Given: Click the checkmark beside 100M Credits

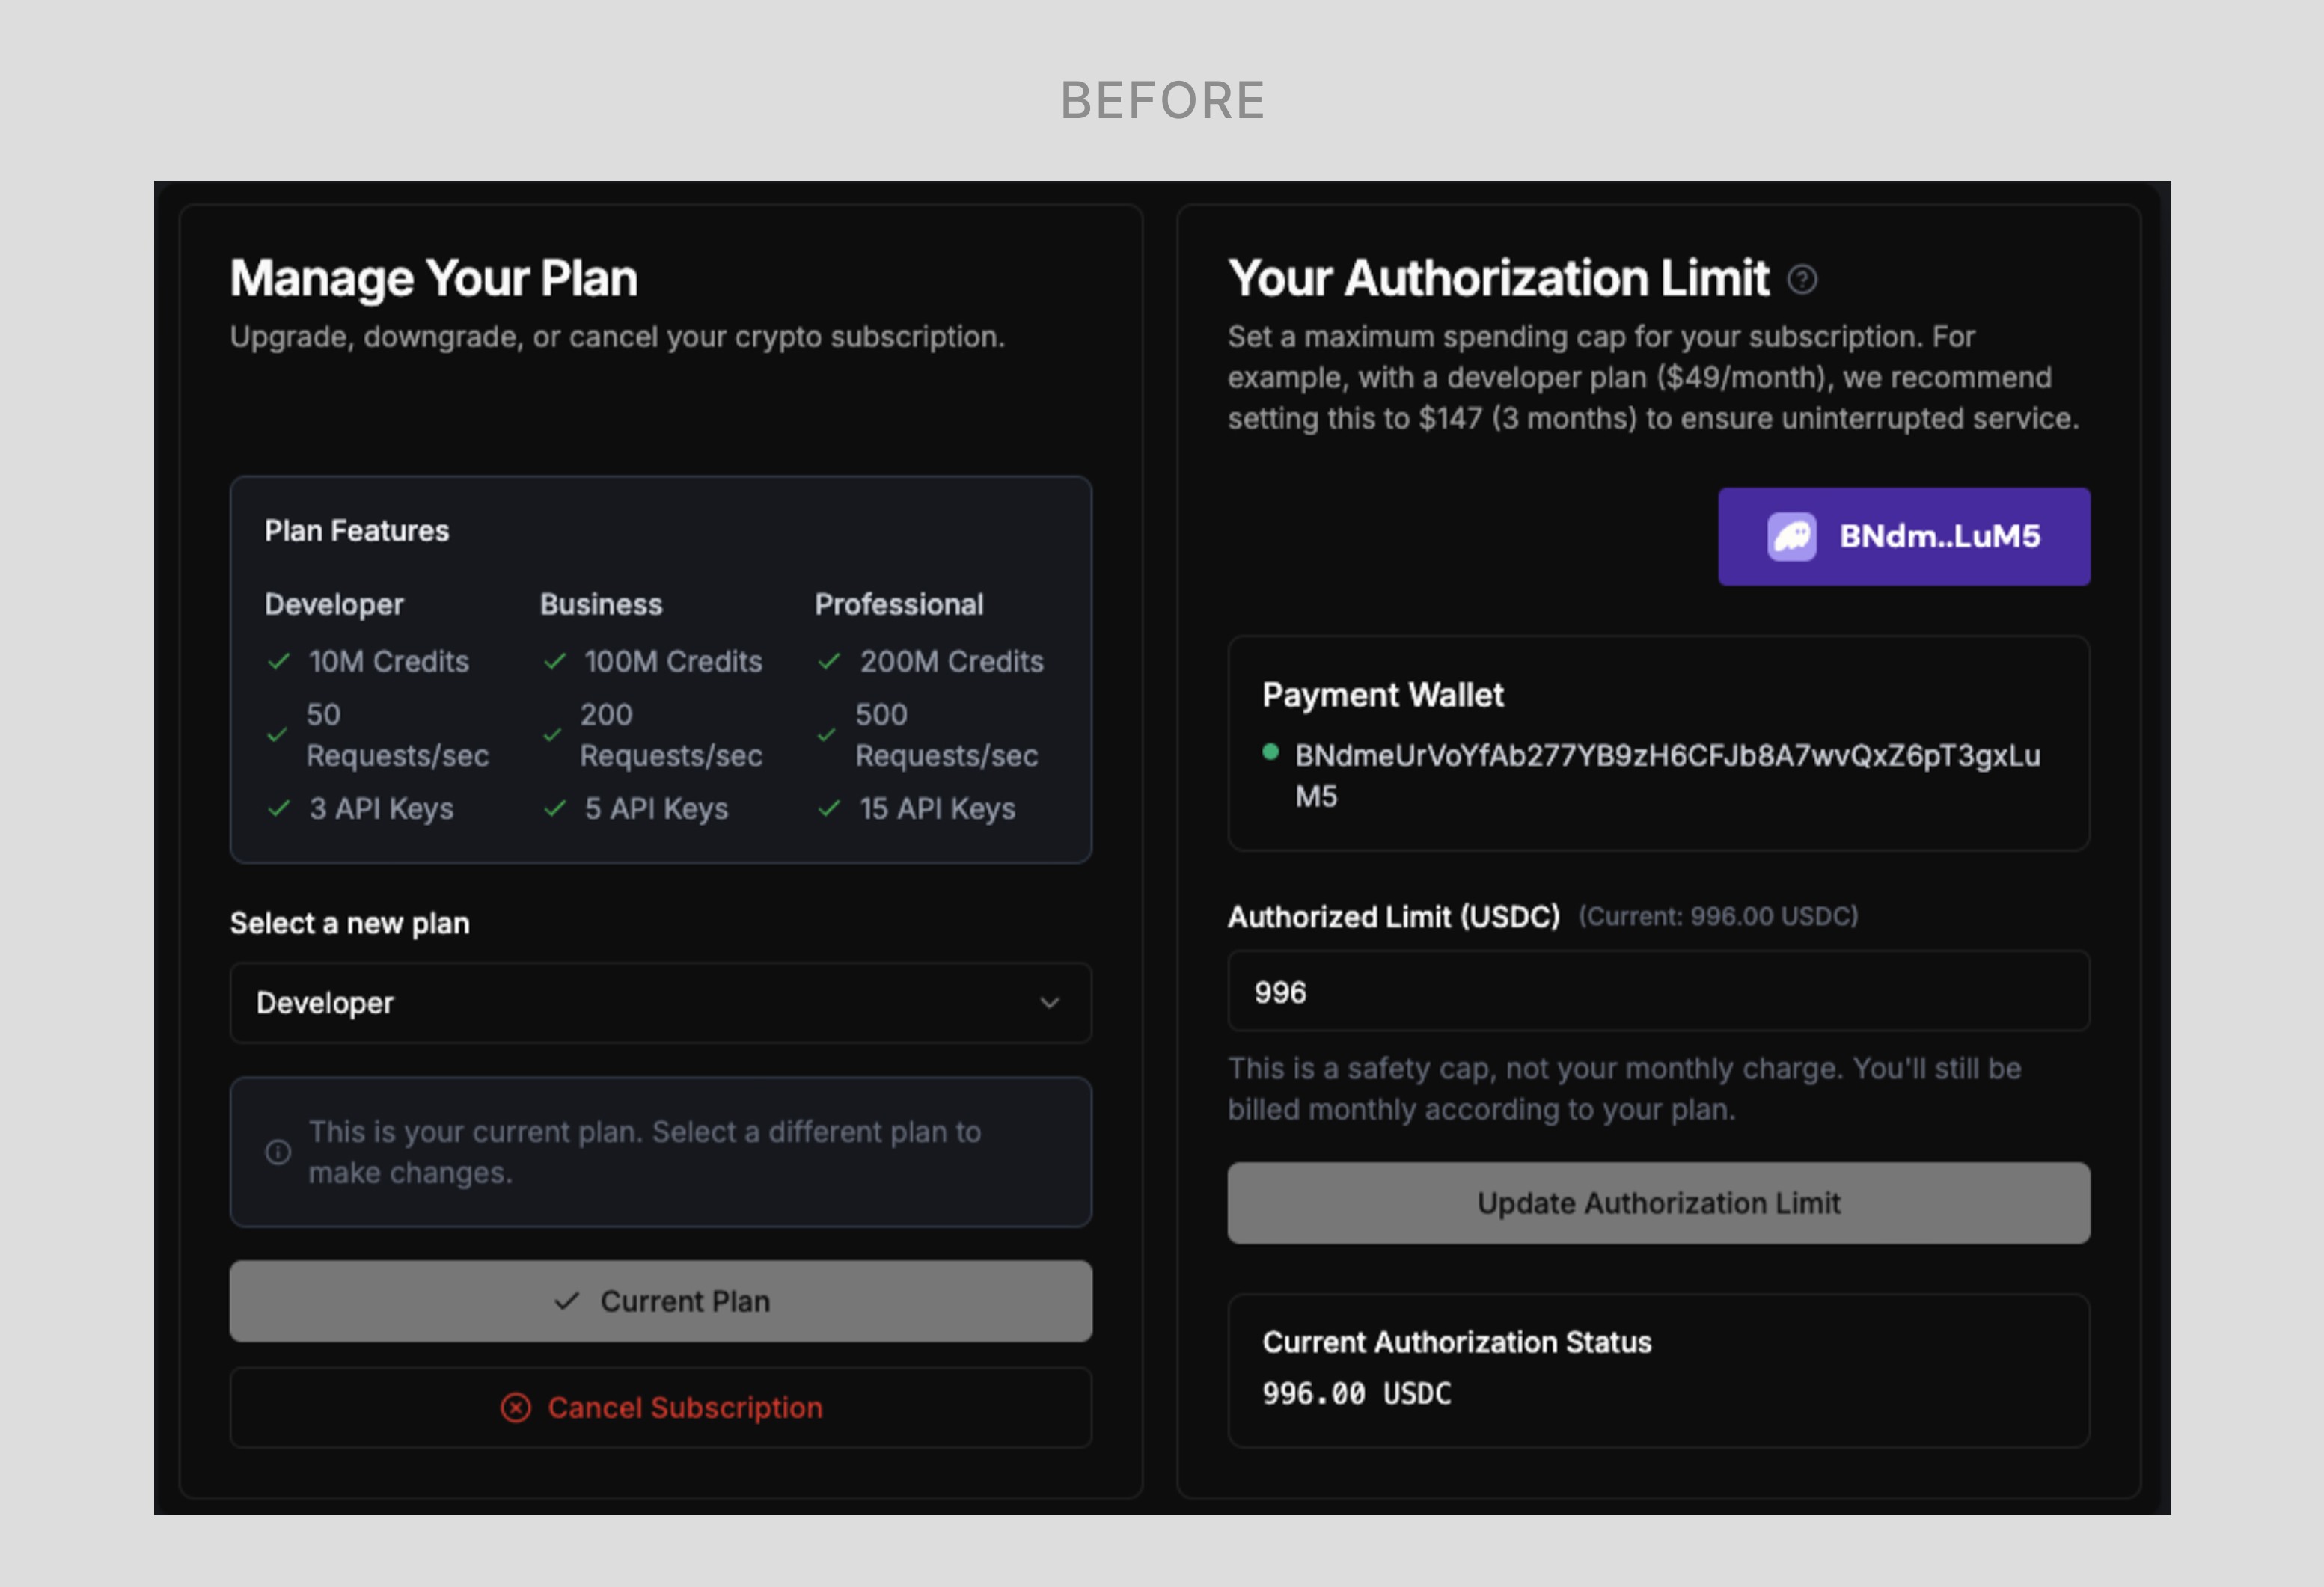Looking at the screenshot, I should coord(555,662).
